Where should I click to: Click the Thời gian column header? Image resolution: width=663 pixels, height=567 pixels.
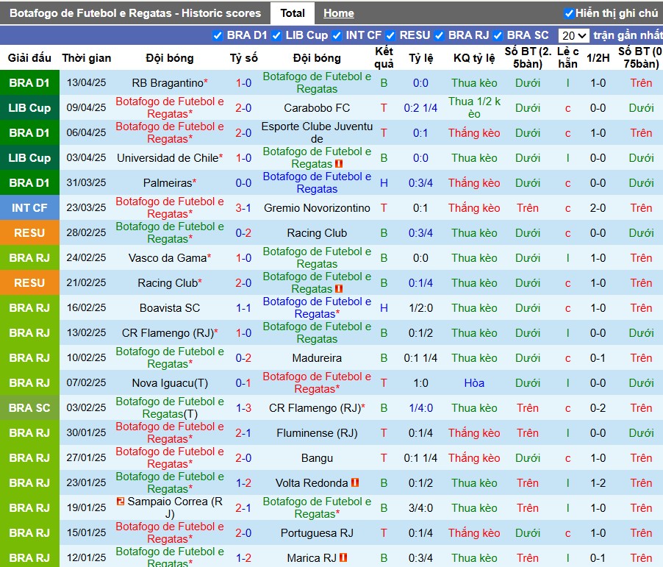(86, 58)
